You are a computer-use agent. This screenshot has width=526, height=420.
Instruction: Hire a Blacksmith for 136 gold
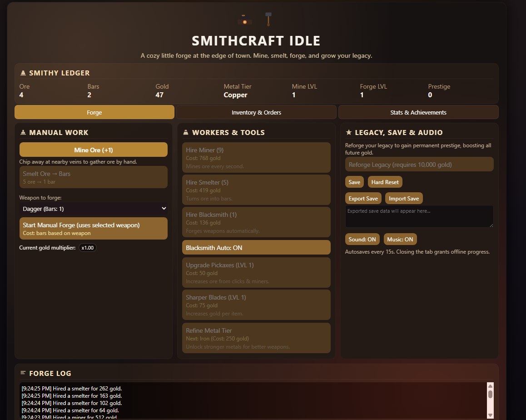point(256,222)
